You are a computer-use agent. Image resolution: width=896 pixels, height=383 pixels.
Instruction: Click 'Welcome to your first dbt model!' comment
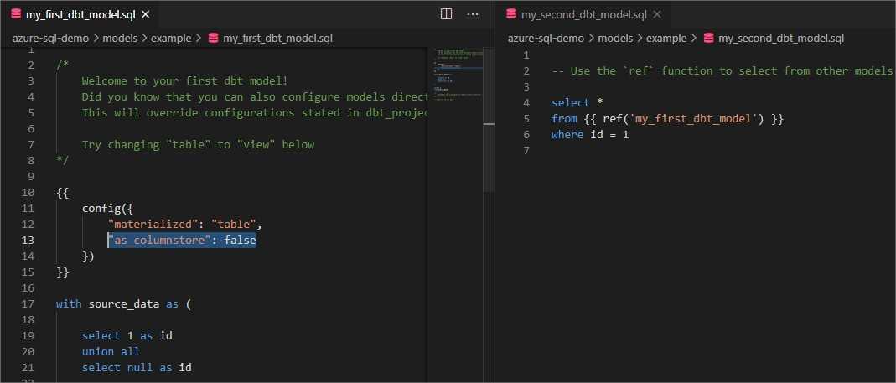184,80
